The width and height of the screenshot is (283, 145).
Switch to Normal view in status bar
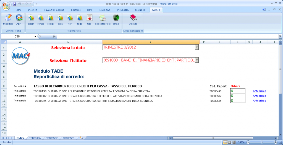point(226,142)
